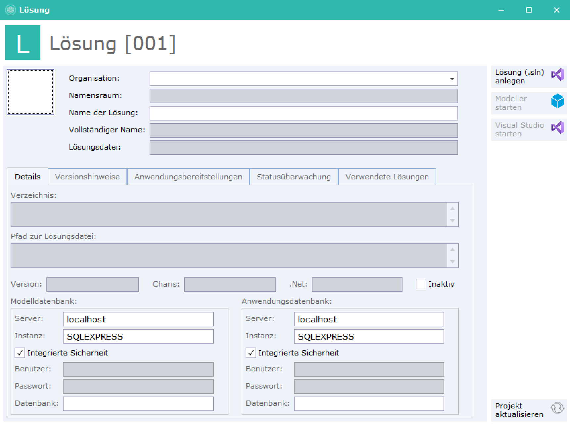The height and width of the screenshot is (425, 570).
Task: Click the Visual Studio icon beside Lösung (.sln) anlegen
Action: [557, 74]
